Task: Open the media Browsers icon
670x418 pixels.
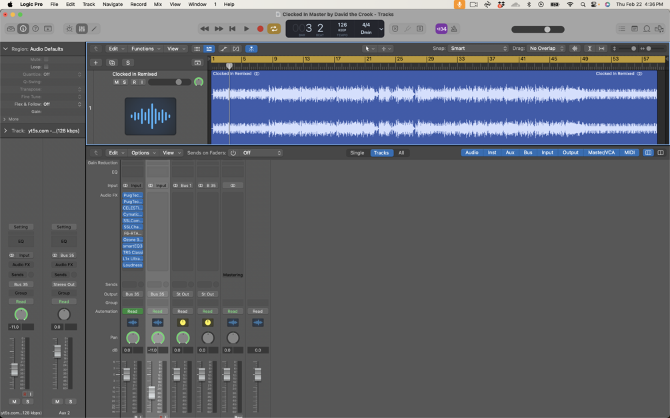Action: click(659, 29)
